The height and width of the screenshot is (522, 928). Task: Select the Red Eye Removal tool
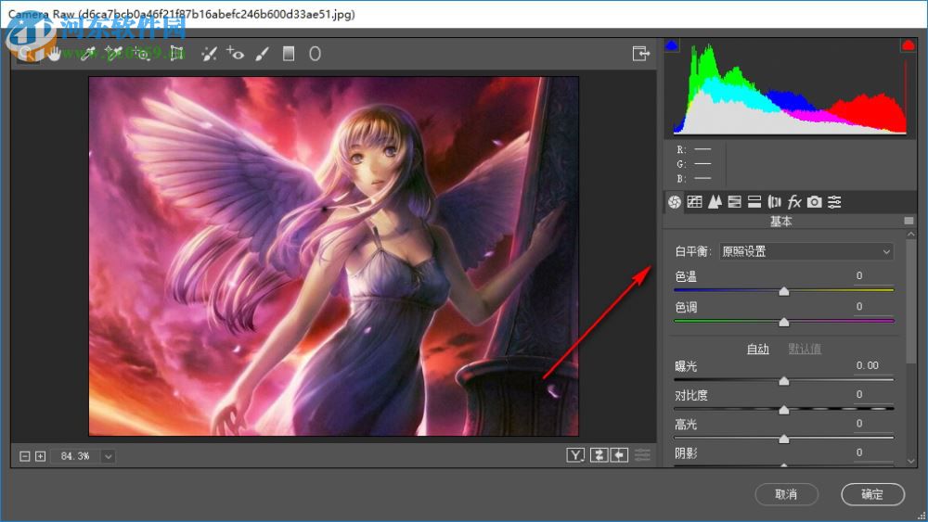point(235,54)
